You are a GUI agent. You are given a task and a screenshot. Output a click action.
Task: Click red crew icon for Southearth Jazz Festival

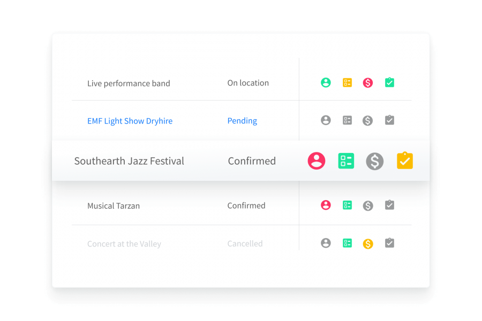point(317,161)
